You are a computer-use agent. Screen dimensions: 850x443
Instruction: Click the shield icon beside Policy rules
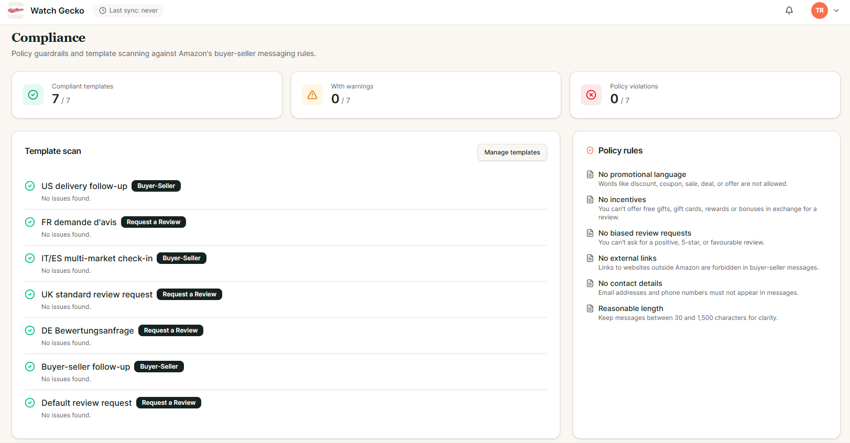pos(590,150)
